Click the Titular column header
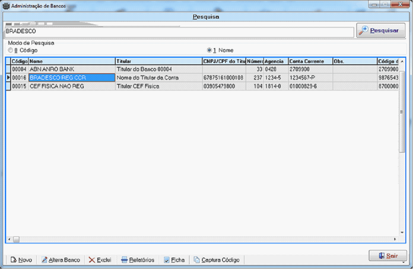The width and height of the screenshot is (413, 269). point(158,61)
